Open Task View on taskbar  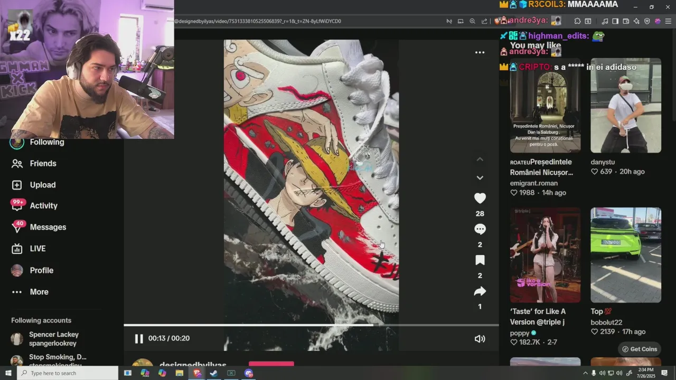pyautogui.click(x=127, y=373)
